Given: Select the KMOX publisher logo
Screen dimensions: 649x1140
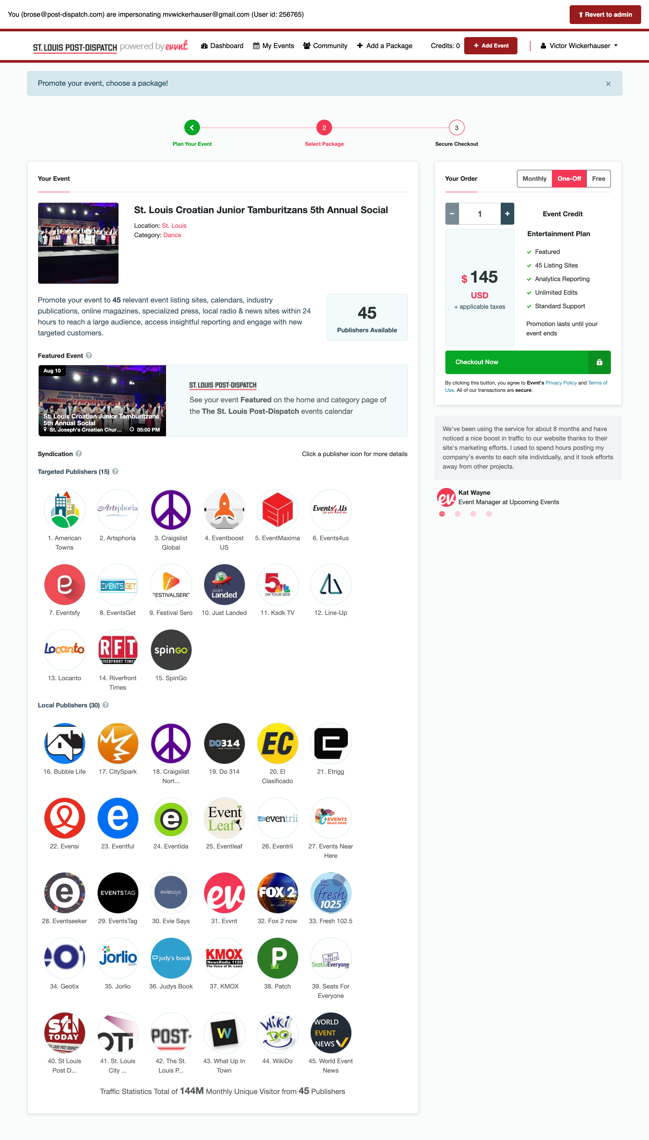Looking at the screenshot, I should [224, 958].
